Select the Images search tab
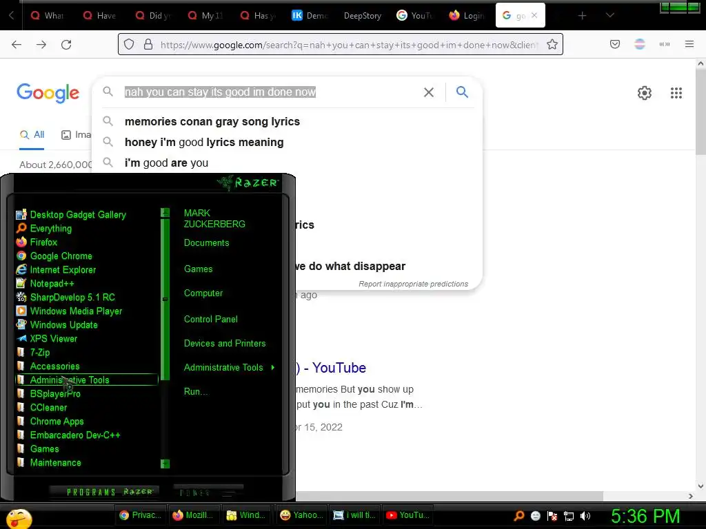This screenshot has width=706, height=529. [x=76, y=134]
